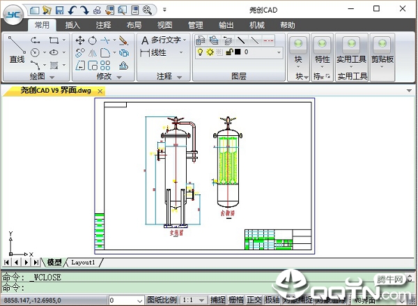Click the black layer color swatch
Image resolution: width=418 pixels, height=306 pixels.
(238, 52)
